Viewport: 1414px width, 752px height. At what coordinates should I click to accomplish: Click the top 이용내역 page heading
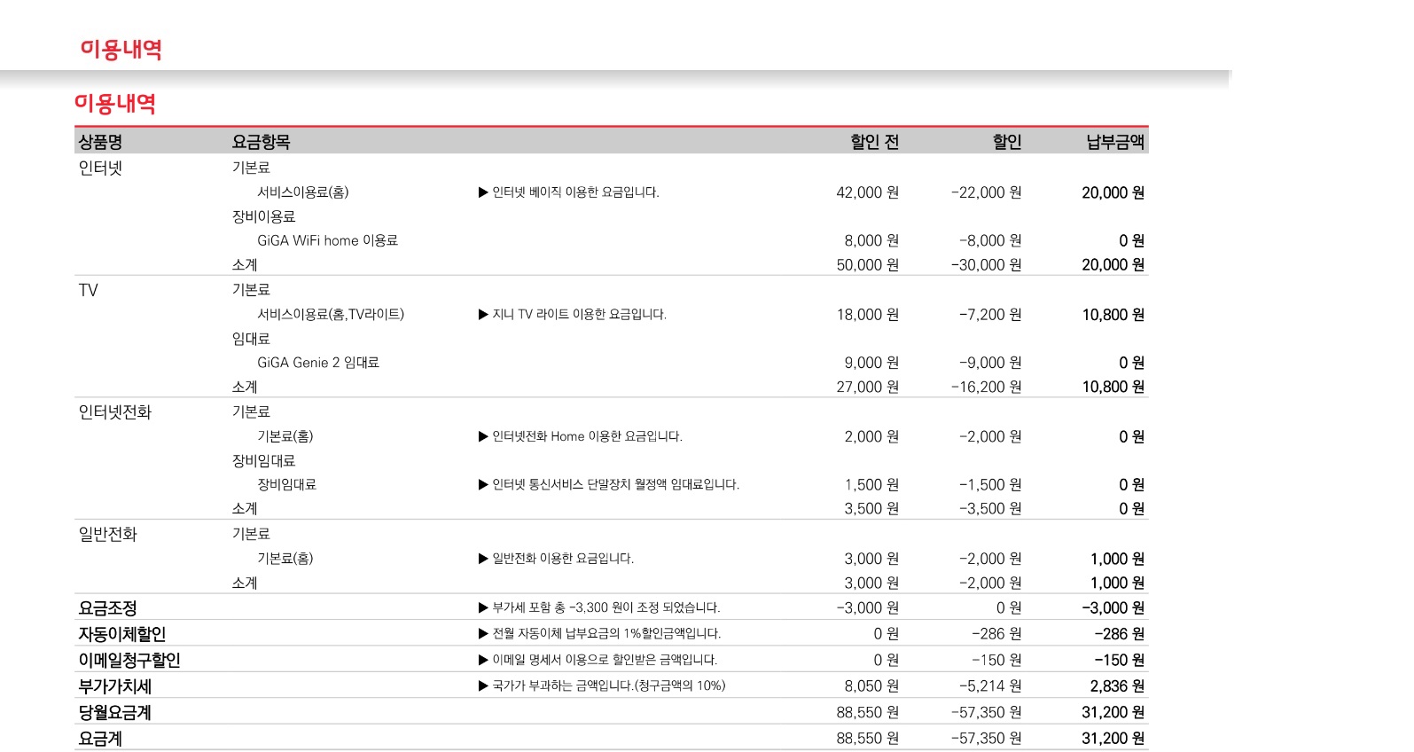click(x=121, y=49)
